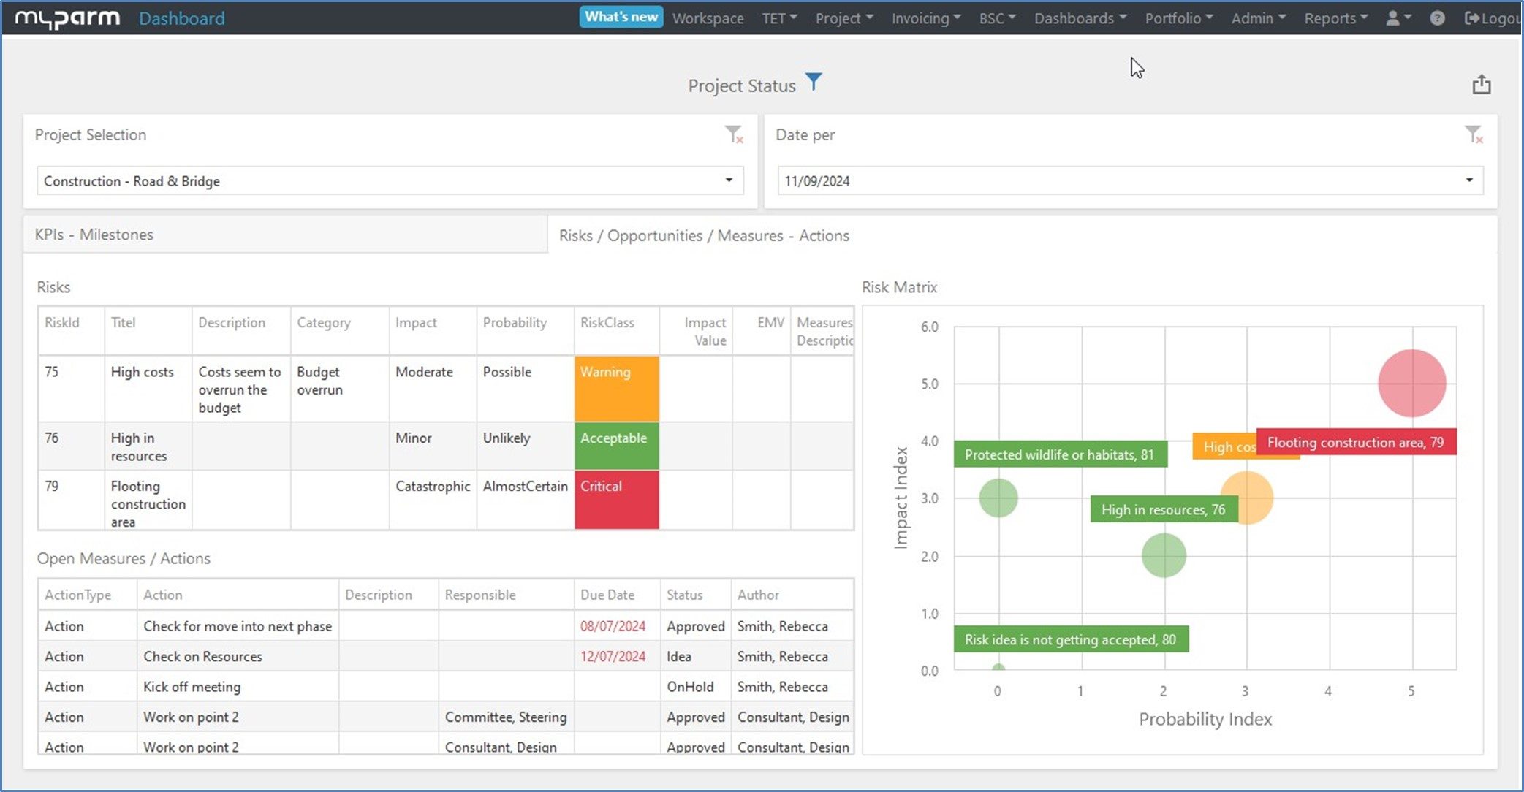Click the What's new button
Image resolution: width=1524 pixels, height=792 pixels.
(x=621, y=17)
